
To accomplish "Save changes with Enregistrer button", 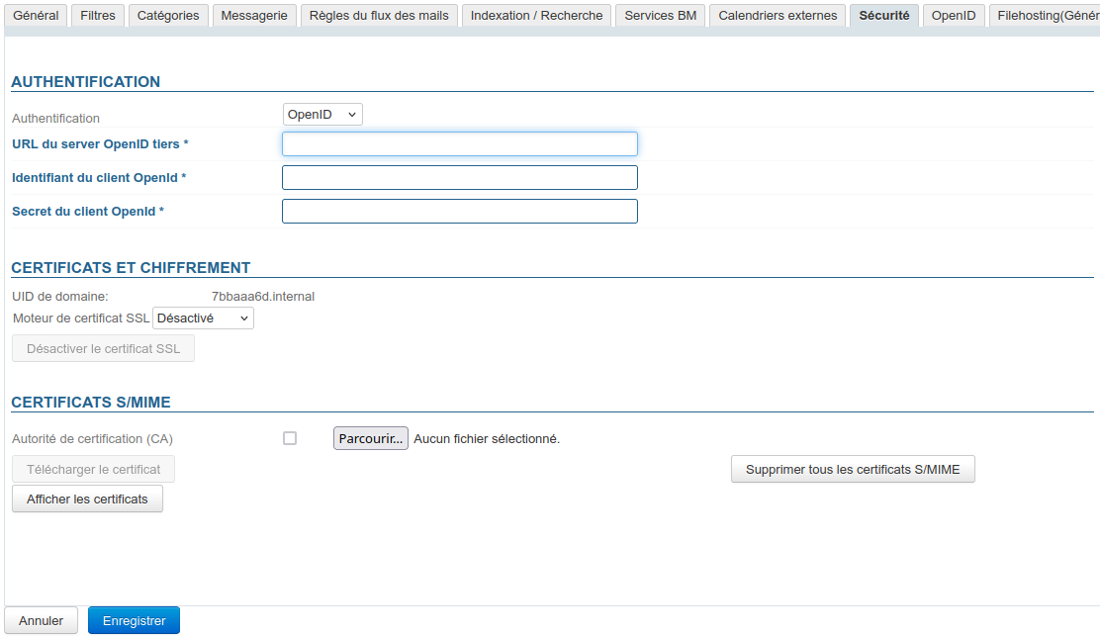I will click(134, 620).
